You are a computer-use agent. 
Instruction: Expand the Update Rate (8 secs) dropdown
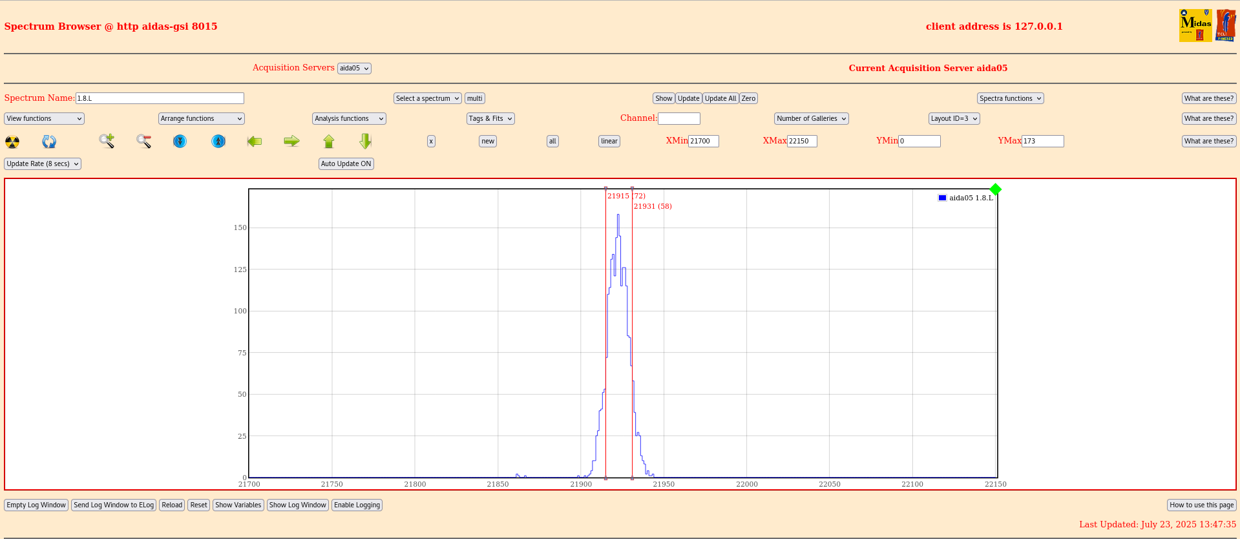coord(43,164)
